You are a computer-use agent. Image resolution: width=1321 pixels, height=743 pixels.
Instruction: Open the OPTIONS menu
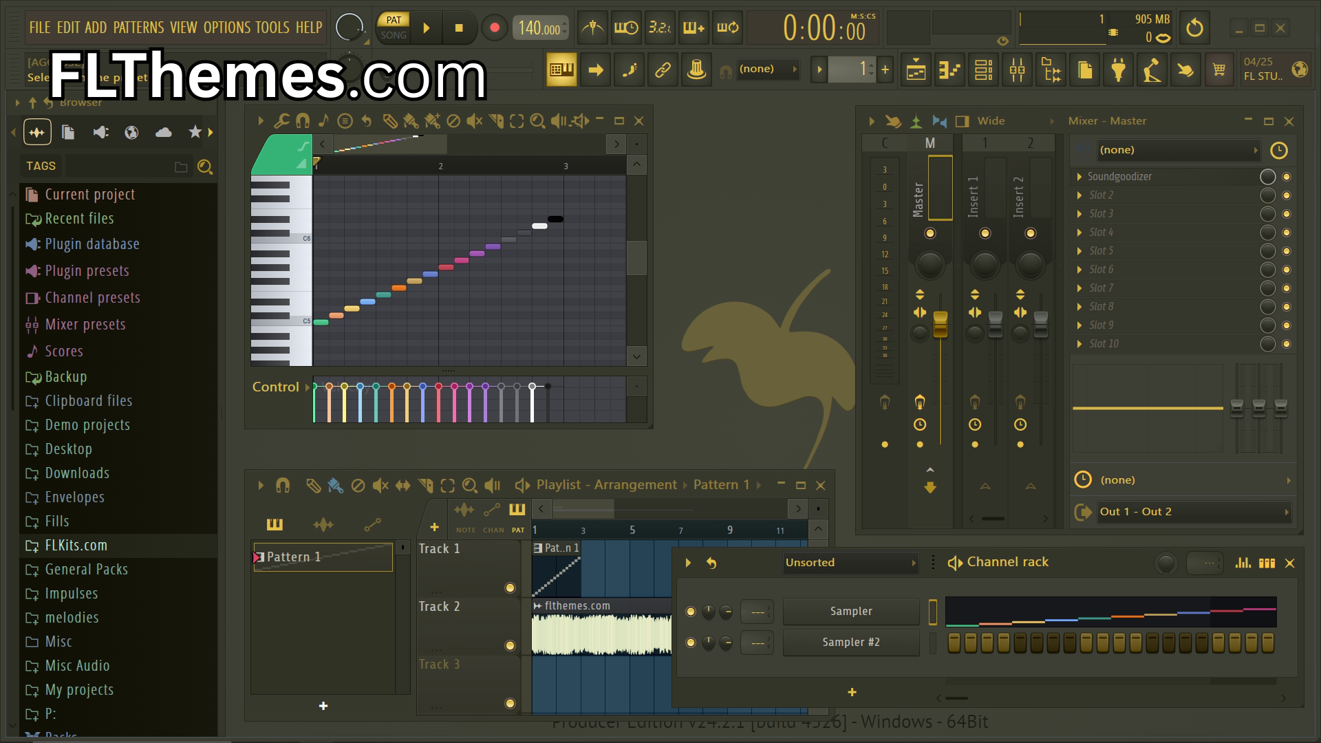pos(227,28)
